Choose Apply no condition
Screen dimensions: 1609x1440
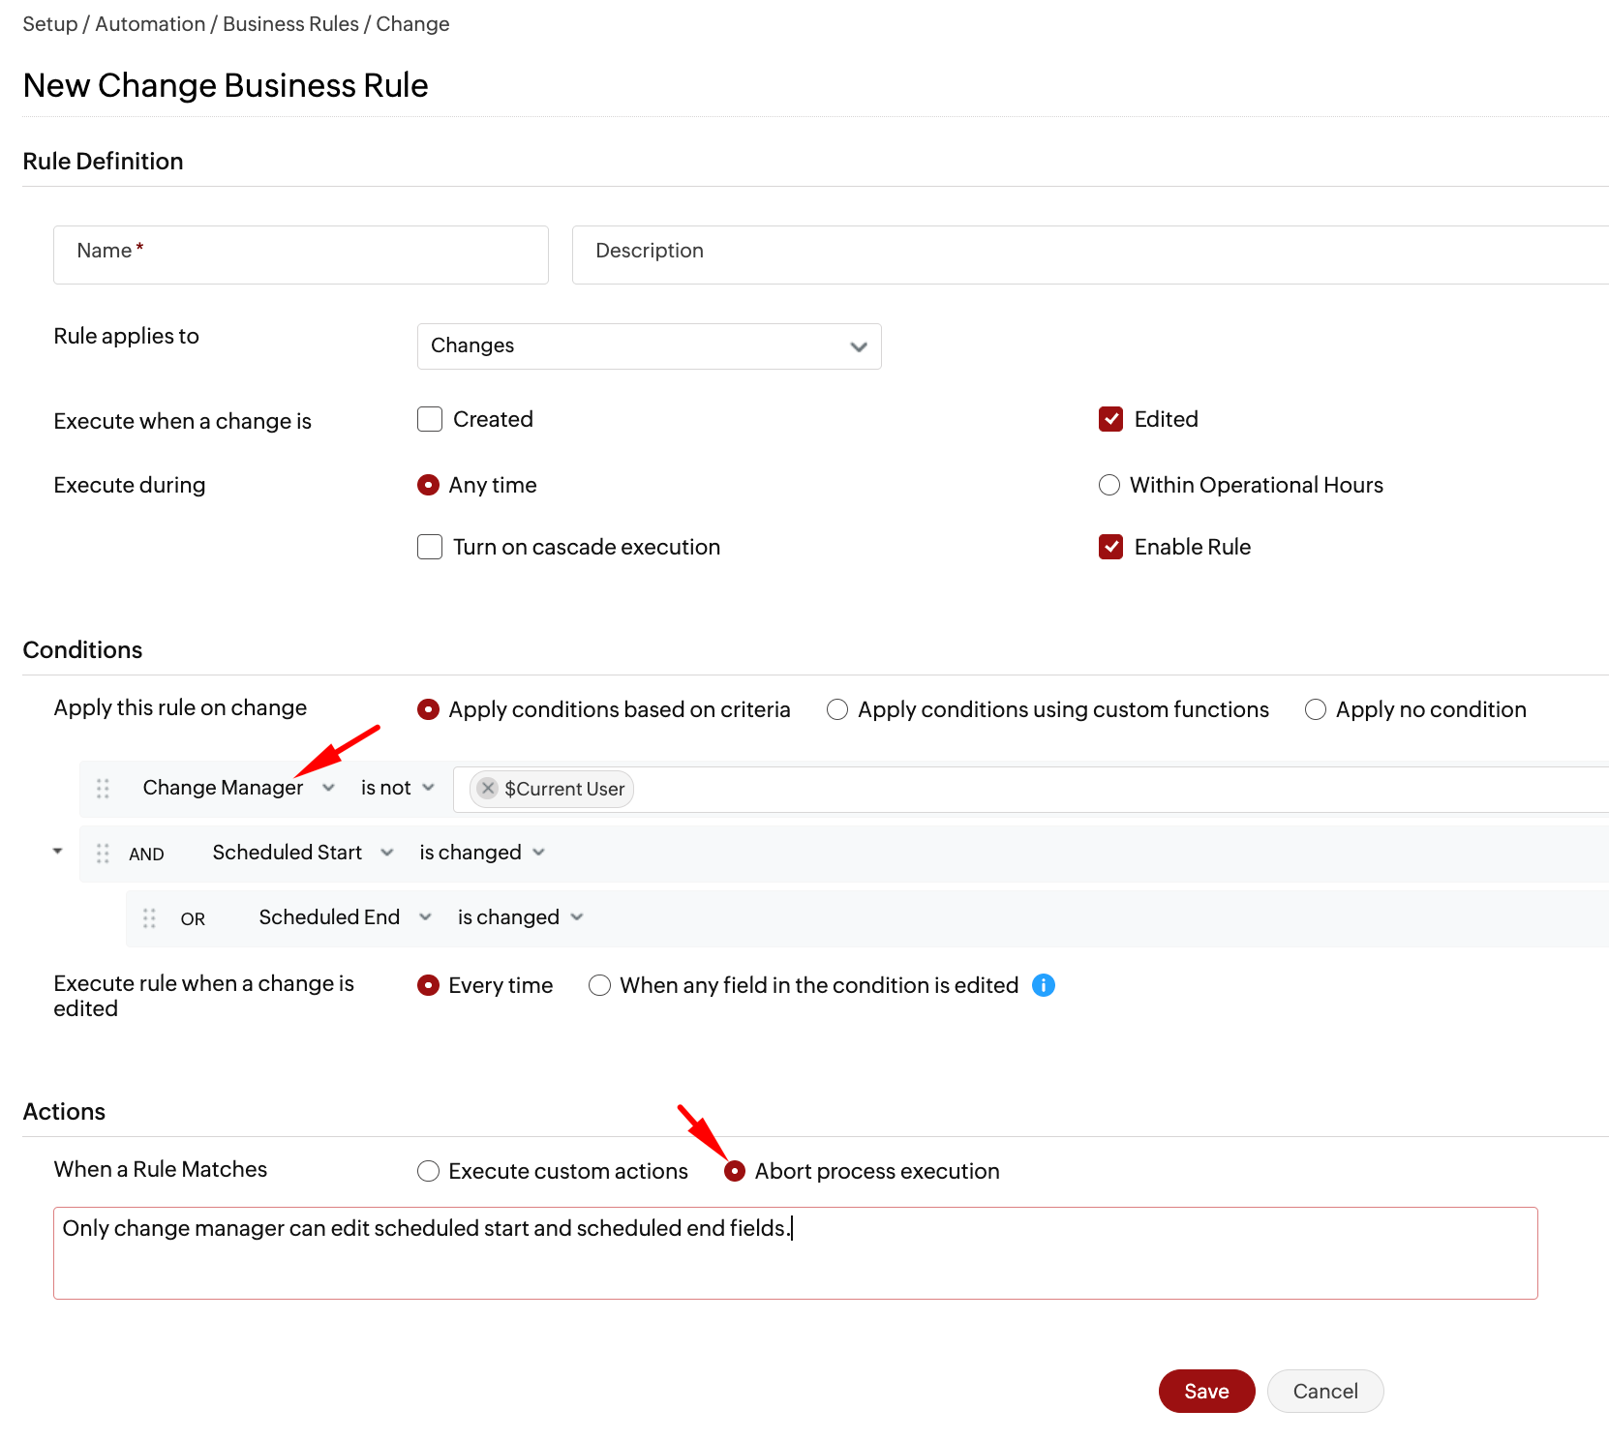pos(1315,709)
